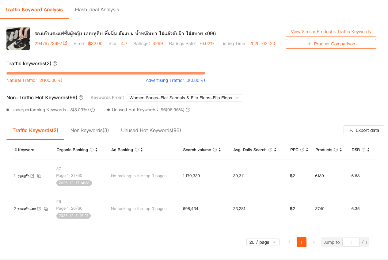Image resolution: width=388 pixels, height=260 pixels.
Task: Sort by Avg. Daily Search arrows
Action: point(275,150)
